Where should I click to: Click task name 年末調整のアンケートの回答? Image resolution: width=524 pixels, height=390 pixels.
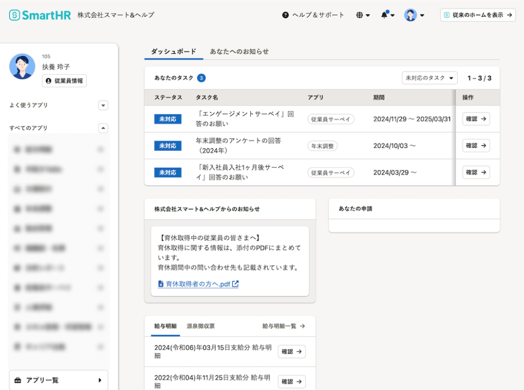coord(238,145)
